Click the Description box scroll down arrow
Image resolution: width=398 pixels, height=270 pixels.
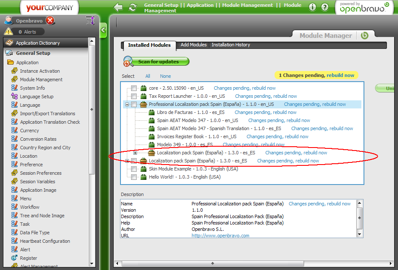[x=359, y=234]
